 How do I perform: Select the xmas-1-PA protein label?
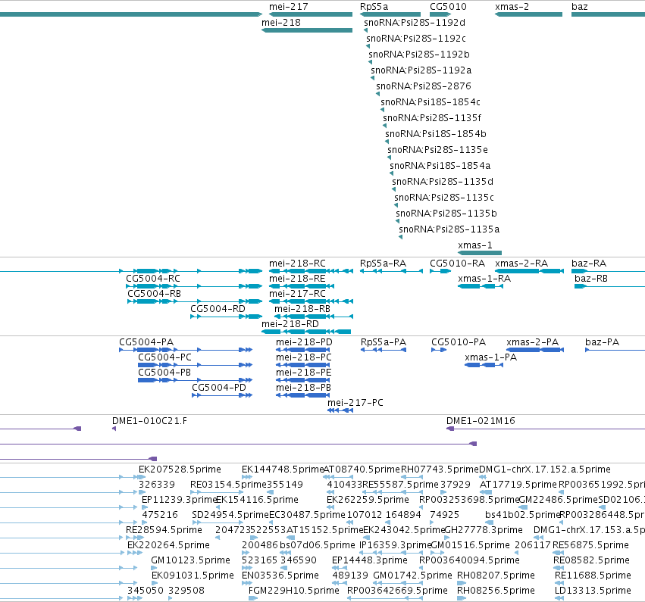(490, 357)
